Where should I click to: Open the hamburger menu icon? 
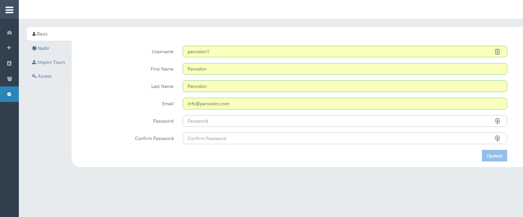[x=9, y=10]
